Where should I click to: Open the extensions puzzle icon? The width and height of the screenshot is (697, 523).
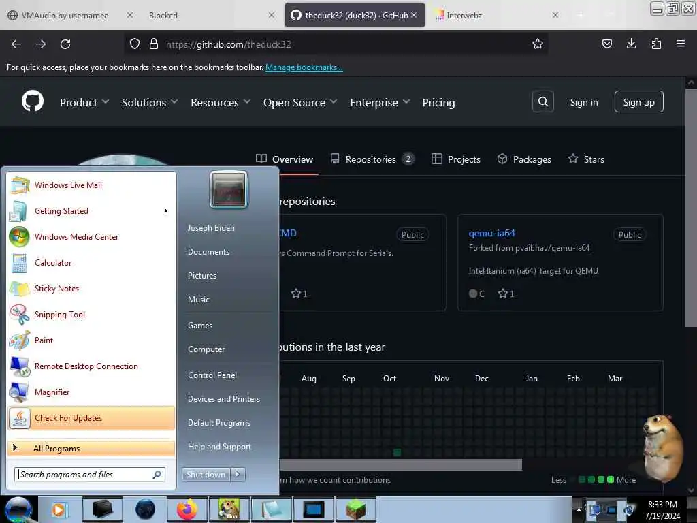pos(656,44)
